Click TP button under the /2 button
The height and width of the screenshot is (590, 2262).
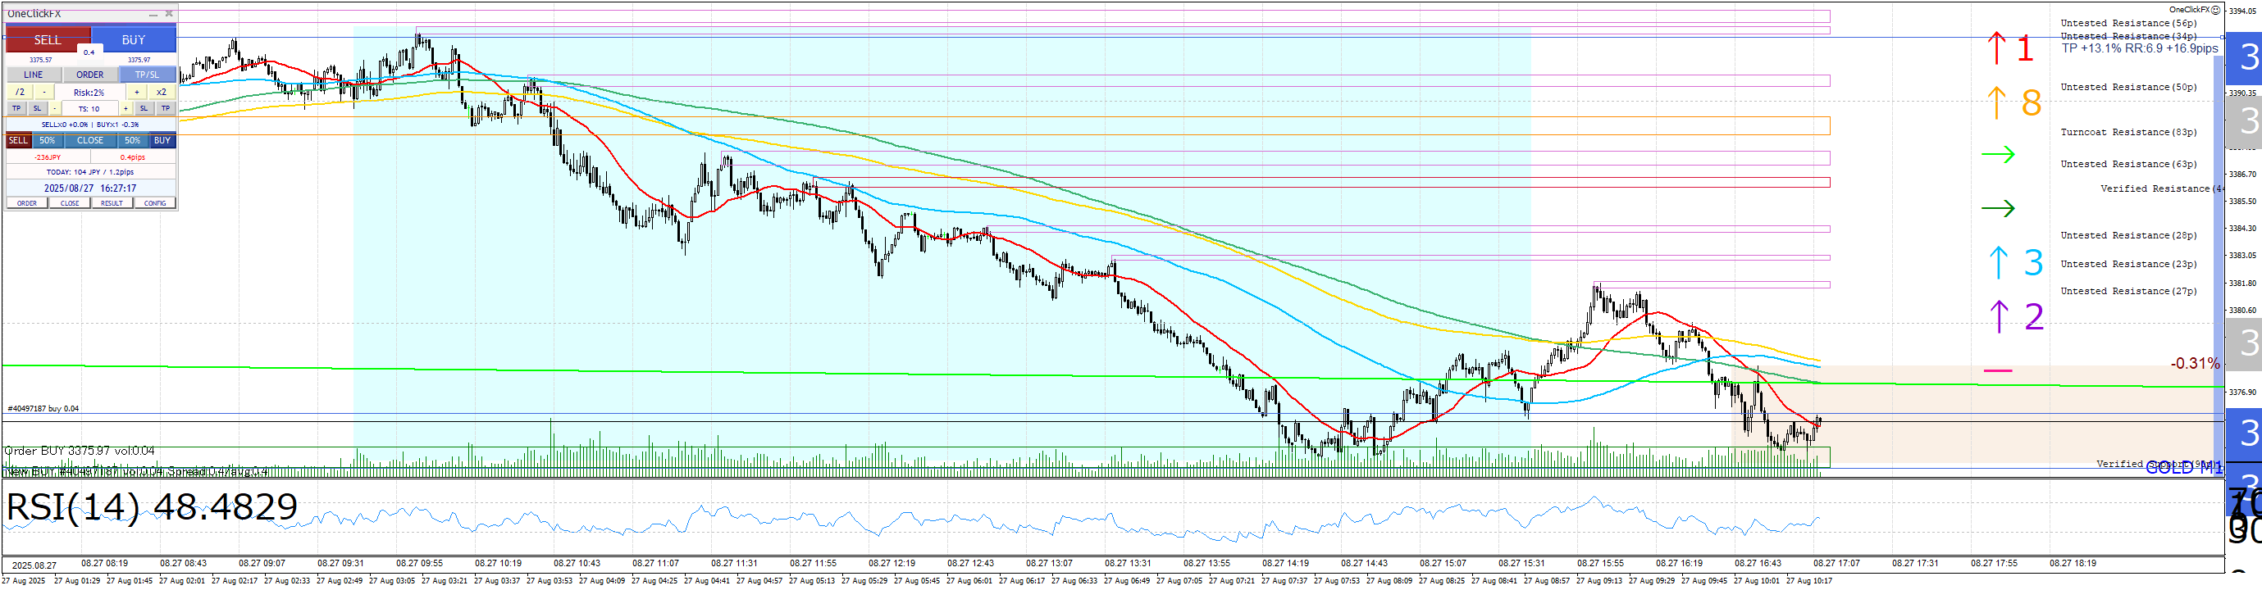tap(16, 109)
